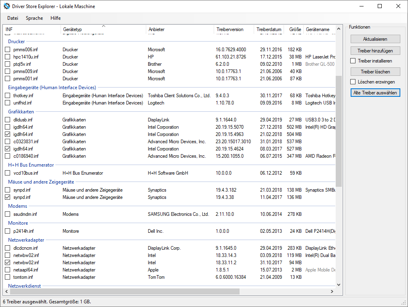Click the Drucker group header

tap(16, 41)
